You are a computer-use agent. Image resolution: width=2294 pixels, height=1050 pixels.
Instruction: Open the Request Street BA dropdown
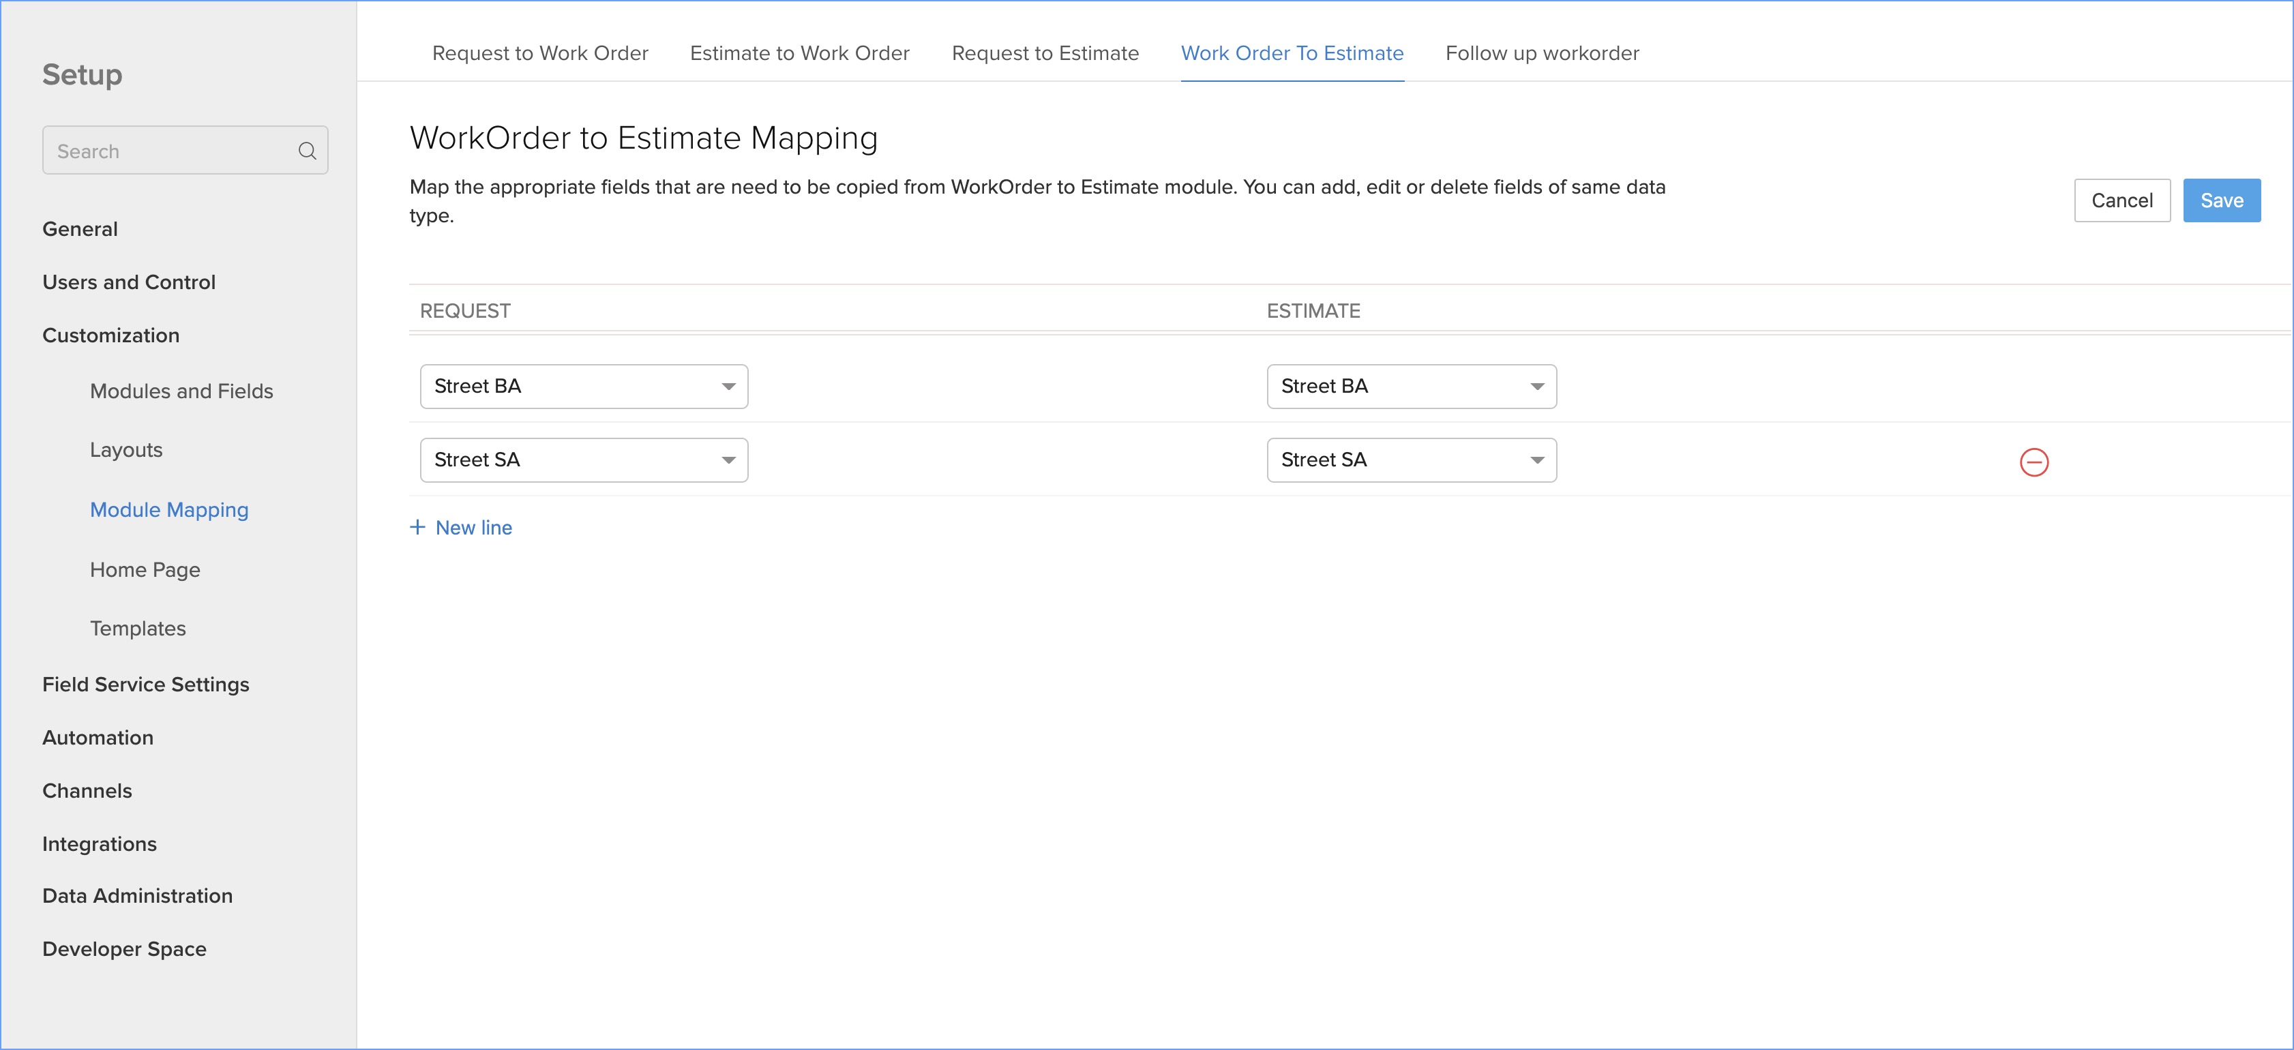click(583, 387)
